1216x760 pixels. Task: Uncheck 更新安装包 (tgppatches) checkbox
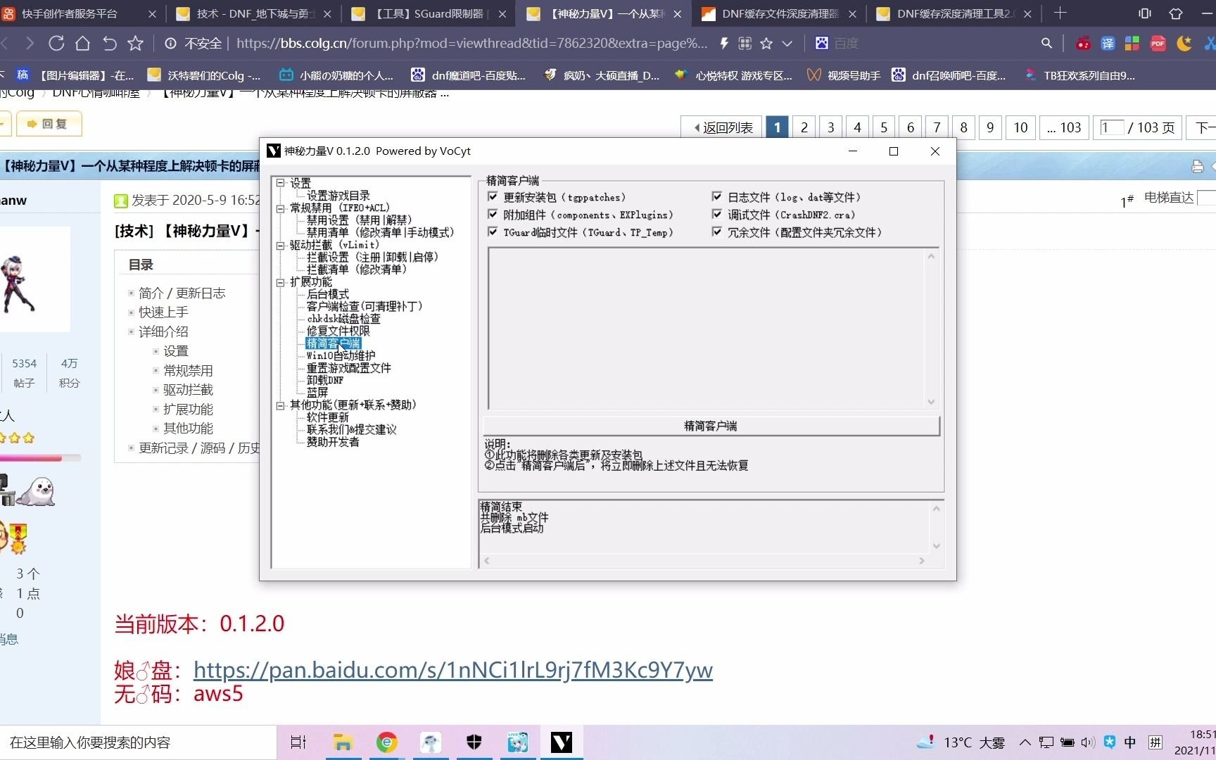tap(493, 197)
